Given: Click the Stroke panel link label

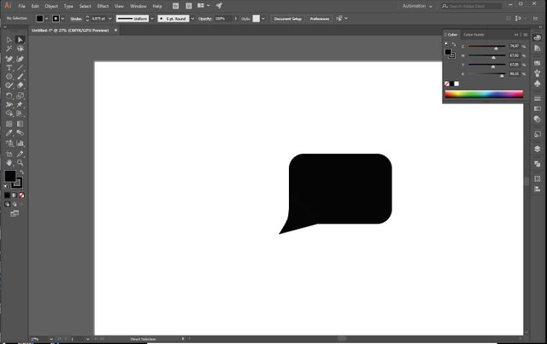Looking at the screenshot, I should [x=75, y=19].
